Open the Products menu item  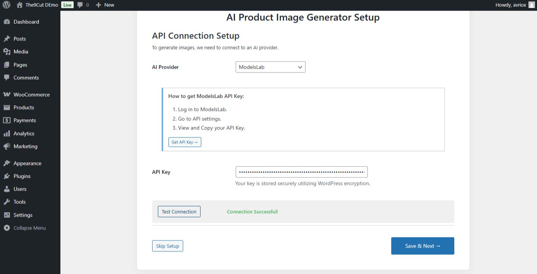point(24,108)
